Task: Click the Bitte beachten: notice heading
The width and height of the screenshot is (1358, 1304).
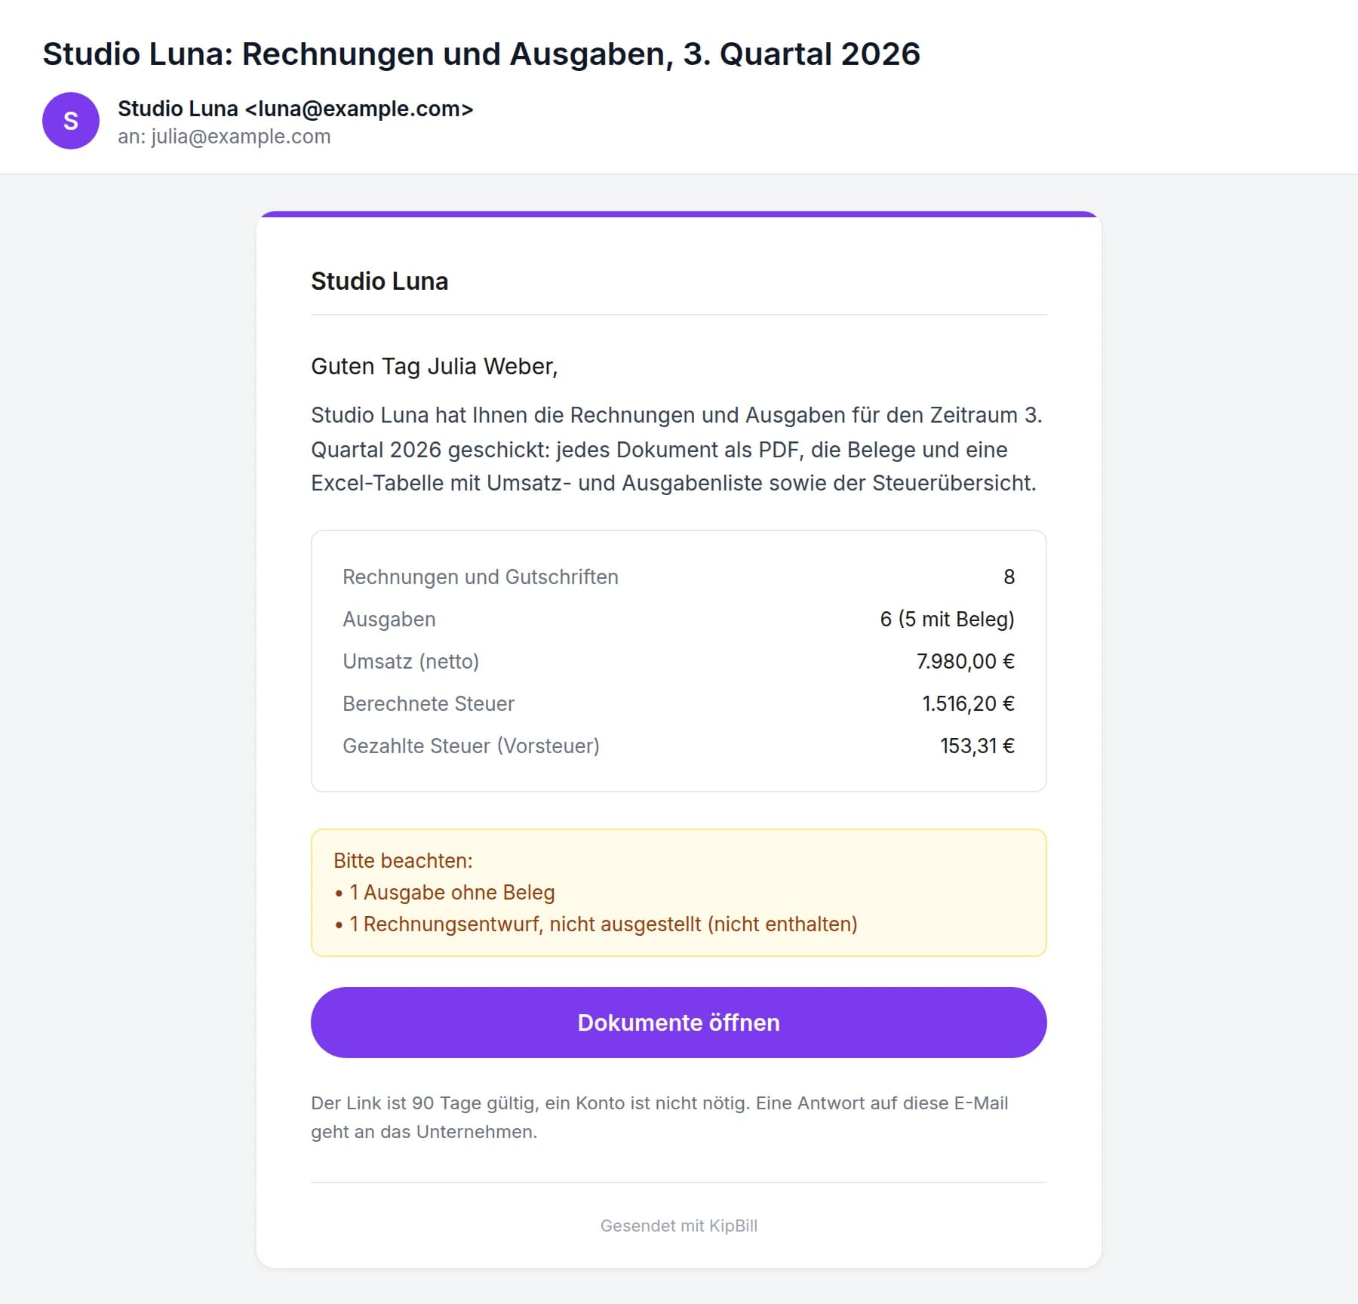Action: click(x=403, y=860)
